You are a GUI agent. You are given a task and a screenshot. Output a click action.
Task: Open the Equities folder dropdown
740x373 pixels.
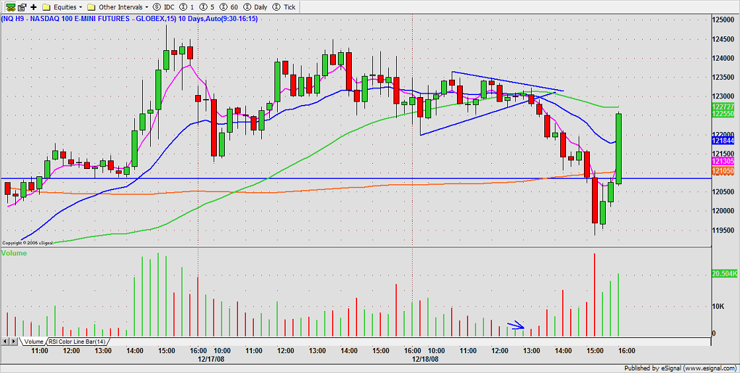(x=62, y=7)
